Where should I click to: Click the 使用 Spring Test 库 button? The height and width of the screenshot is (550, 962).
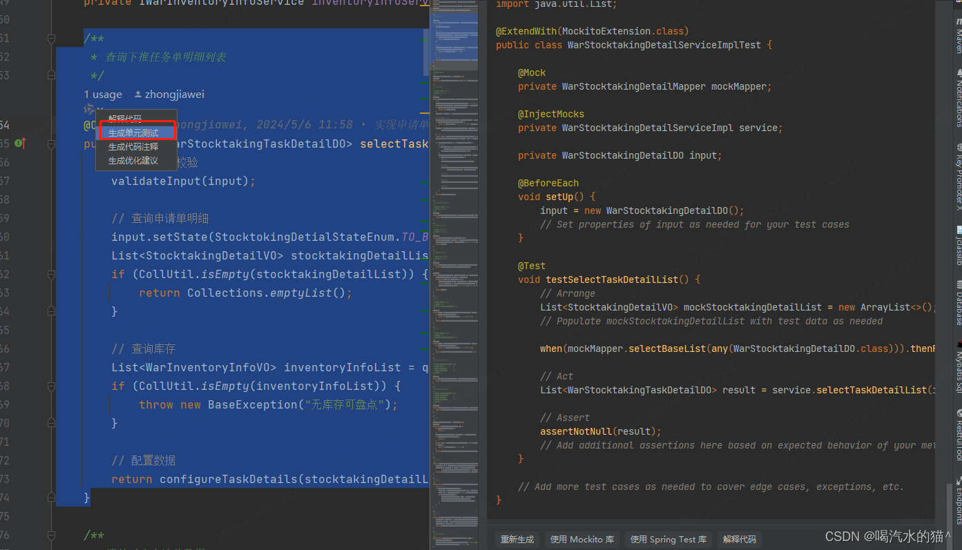click(x=668, y=540)
